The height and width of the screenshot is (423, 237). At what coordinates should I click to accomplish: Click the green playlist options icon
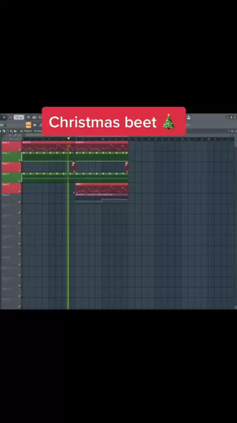(22, 131)
